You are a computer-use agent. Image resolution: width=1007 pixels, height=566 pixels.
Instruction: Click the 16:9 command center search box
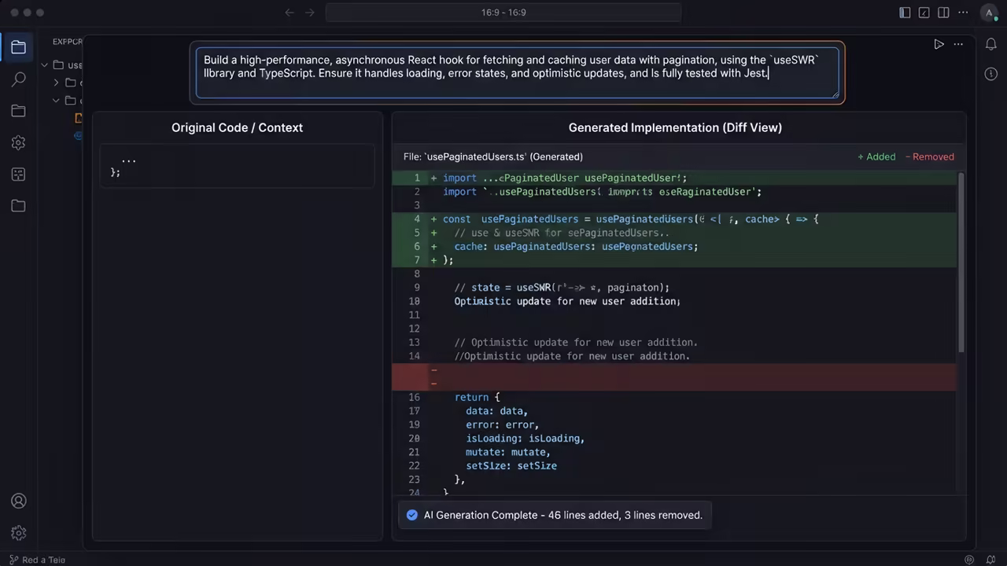pos(503,13)
